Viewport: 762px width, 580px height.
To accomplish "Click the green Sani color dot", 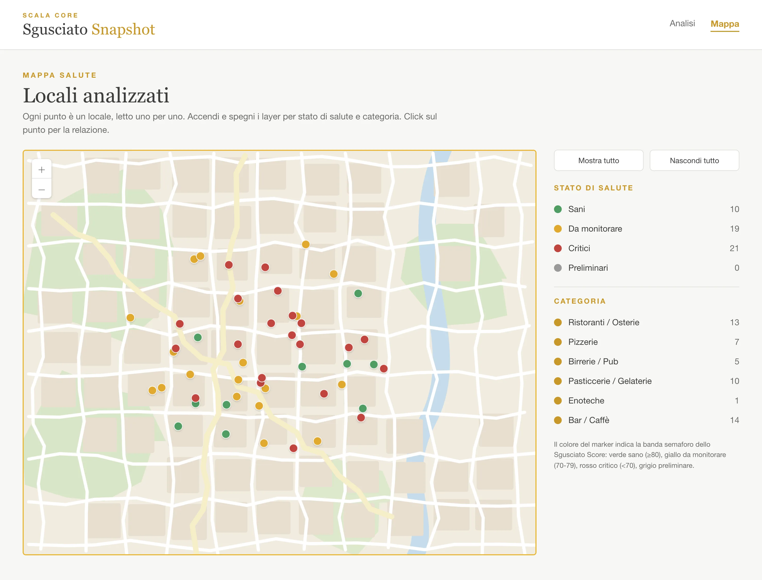I will (558, 209).
